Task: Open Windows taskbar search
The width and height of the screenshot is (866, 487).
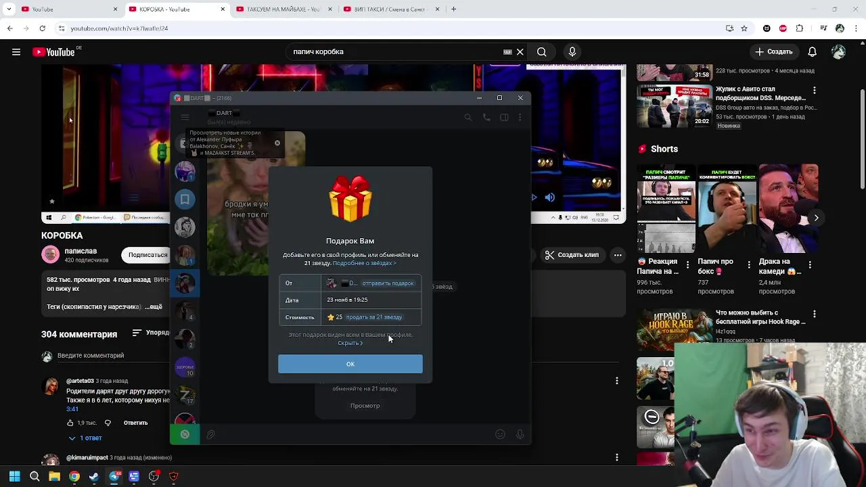Action: point(35,476)
